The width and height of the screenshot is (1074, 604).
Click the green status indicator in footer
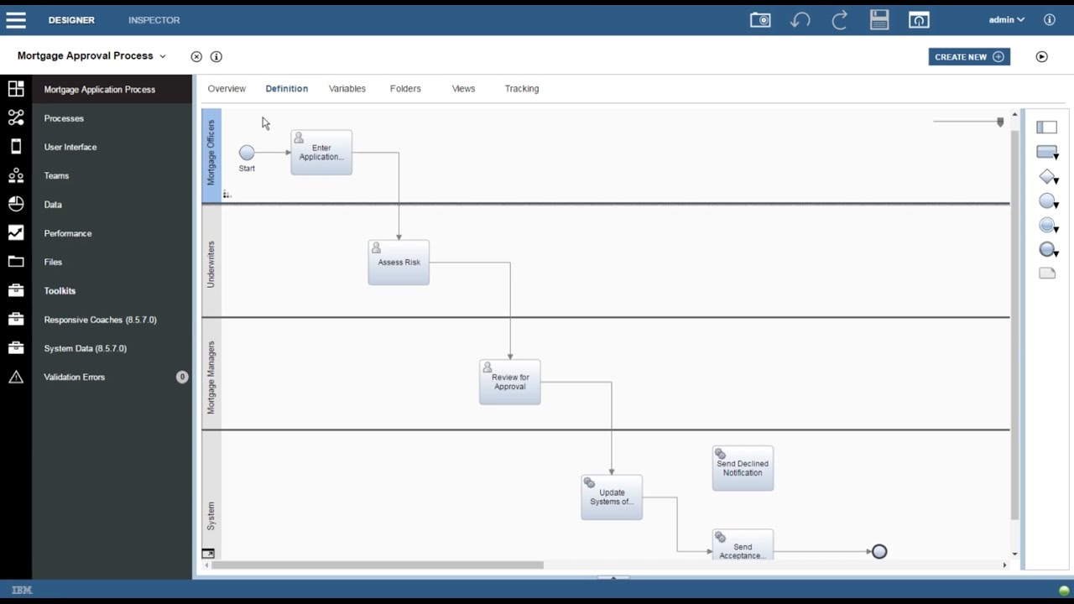click(1064, 591)
